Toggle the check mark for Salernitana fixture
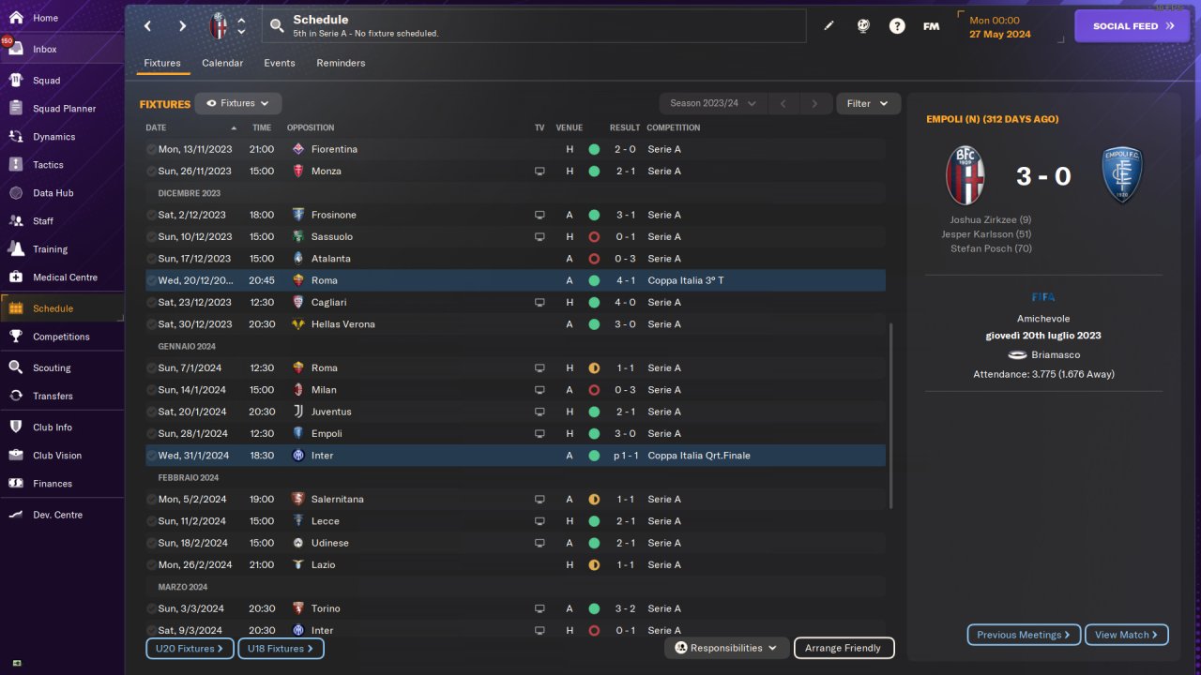Screen dimensions: 1201x675 (151, 500)
